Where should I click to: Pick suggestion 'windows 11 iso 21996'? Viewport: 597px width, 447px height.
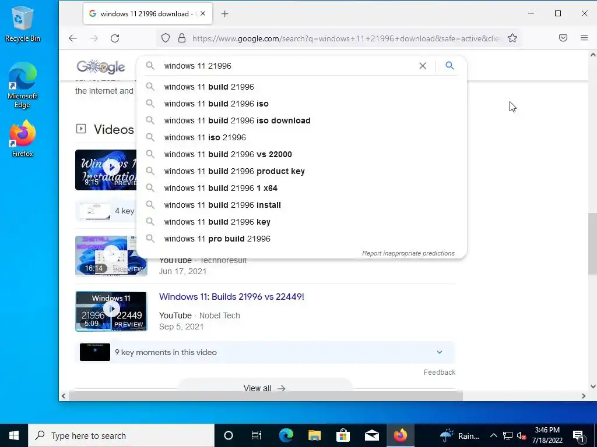(x=301, y=137)
